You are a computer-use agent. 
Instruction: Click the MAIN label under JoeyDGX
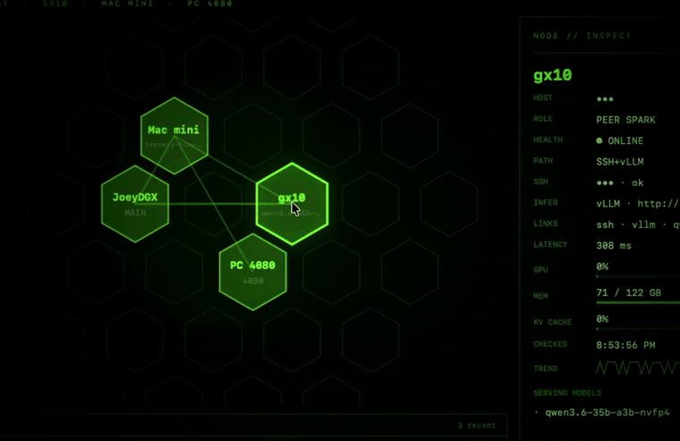point(135,213)
